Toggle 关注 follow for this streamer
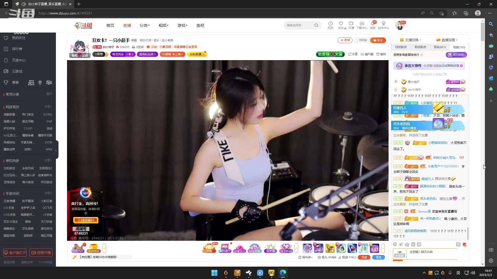The image size is (497, 279). 378,40
